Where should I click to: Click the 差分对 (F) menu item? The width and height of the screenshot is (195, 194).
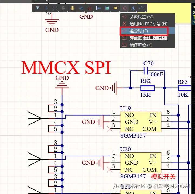coord(144,31)
